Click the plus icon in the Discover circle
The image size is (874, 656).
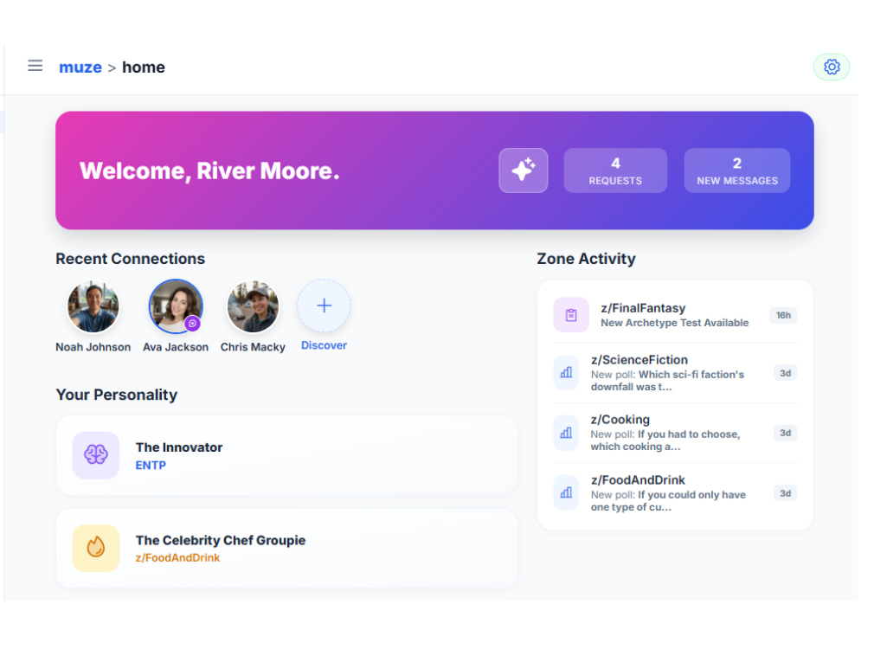[x=323, y=305]
